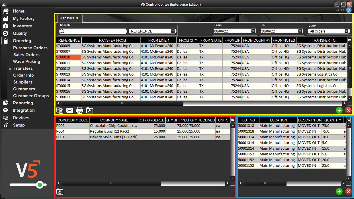Use the export download icon below the transfers grid

coord(90,110)
